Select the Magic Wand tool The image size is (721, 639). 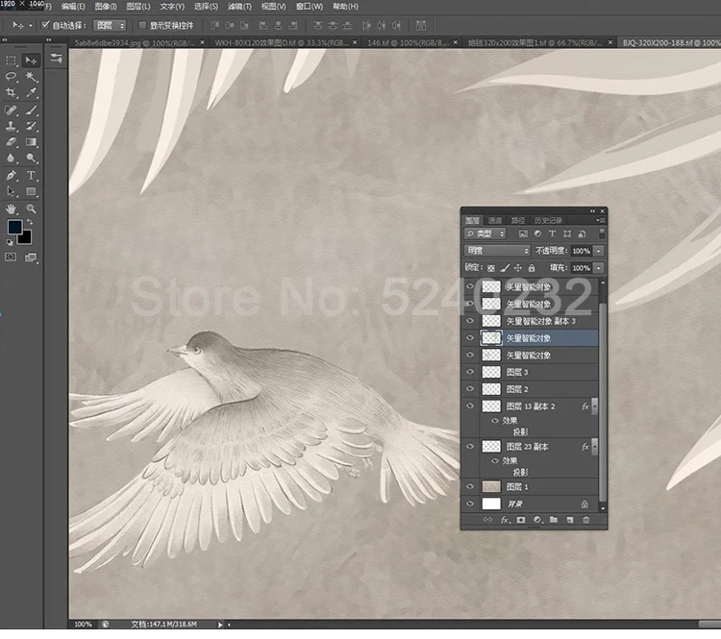tap(32, 76)
